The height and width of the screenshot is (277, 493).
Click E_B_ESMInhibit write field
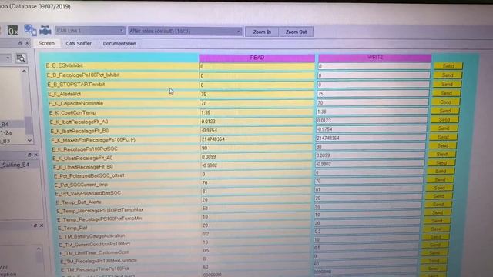(374, 66)
